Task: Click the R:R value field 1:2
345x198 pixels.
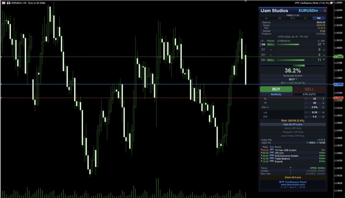Action: pyautogui.click(x=315, y=117)
